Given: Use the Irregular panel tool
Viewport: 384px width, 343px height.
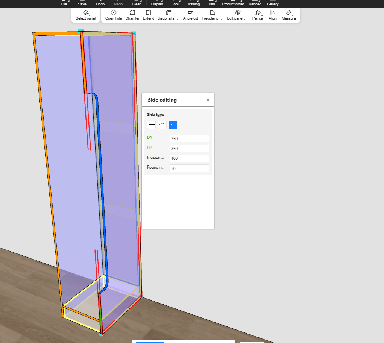Looking at the screenshot, I should 212,15.
